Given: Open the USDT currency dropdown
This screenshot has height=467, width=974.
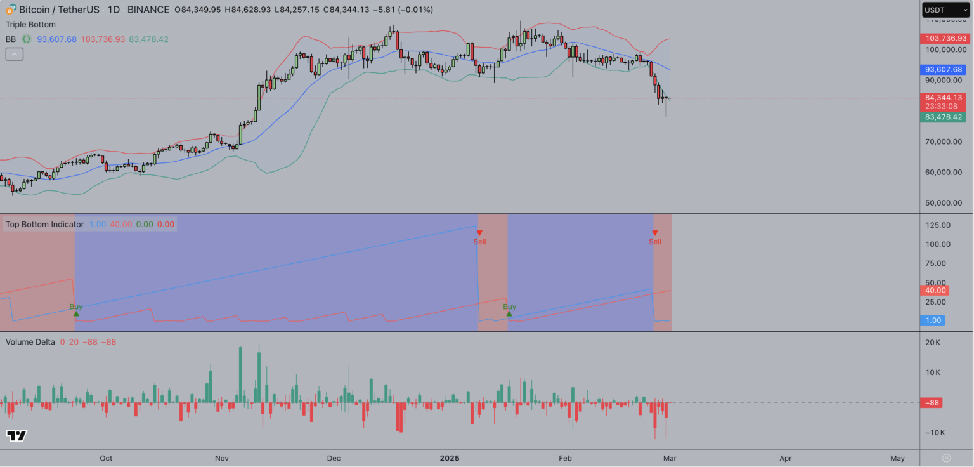Looking at the screenshot, I should point(945,10).
